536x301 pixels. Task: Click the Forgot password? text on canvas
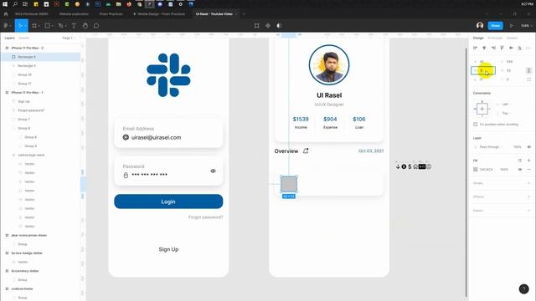tap(205, 217)
